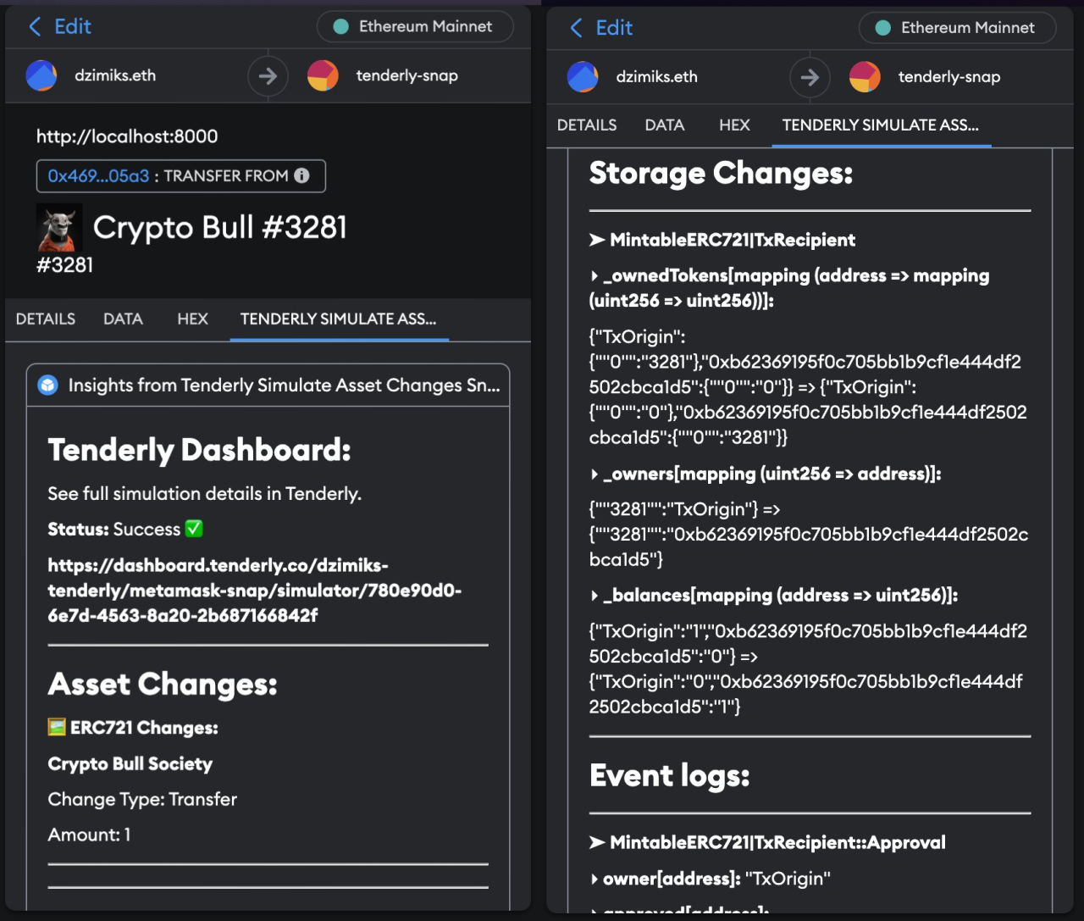Click tenderly-snap name in right panel
This screenshot has height=921, width=1084.
point(949,77)
